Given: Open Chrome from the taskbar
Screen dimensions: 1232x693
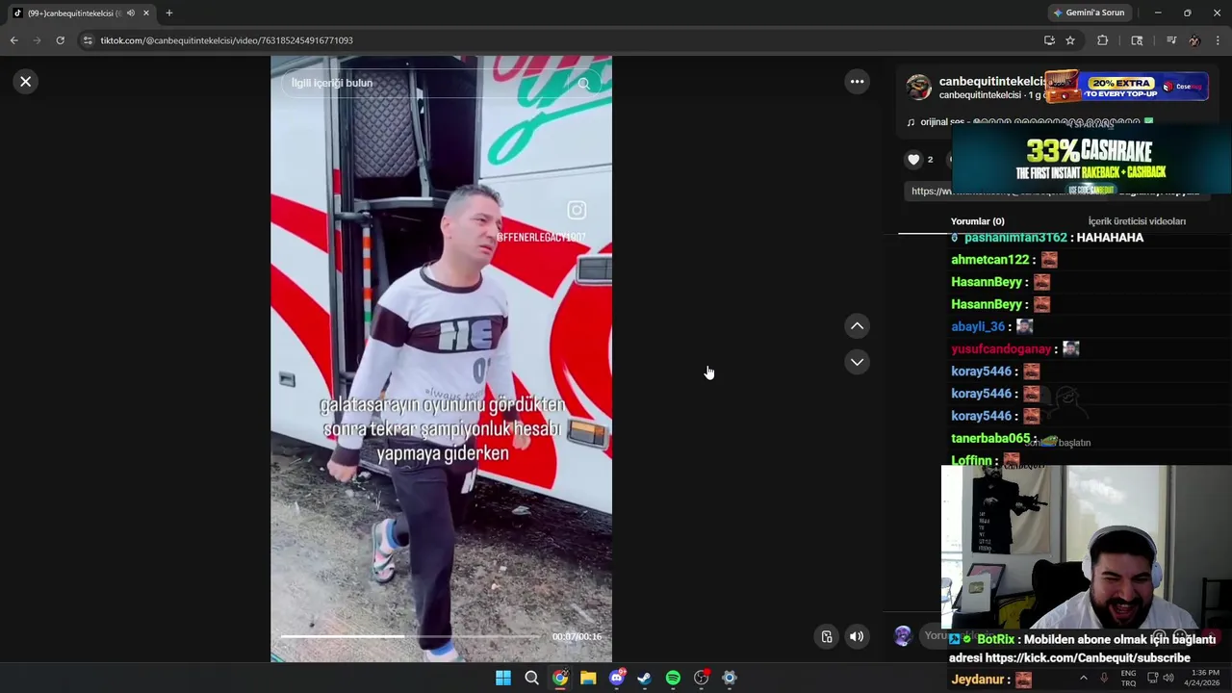Looking at the screenshot, I should pyautogui.click(x=559, y=679).
